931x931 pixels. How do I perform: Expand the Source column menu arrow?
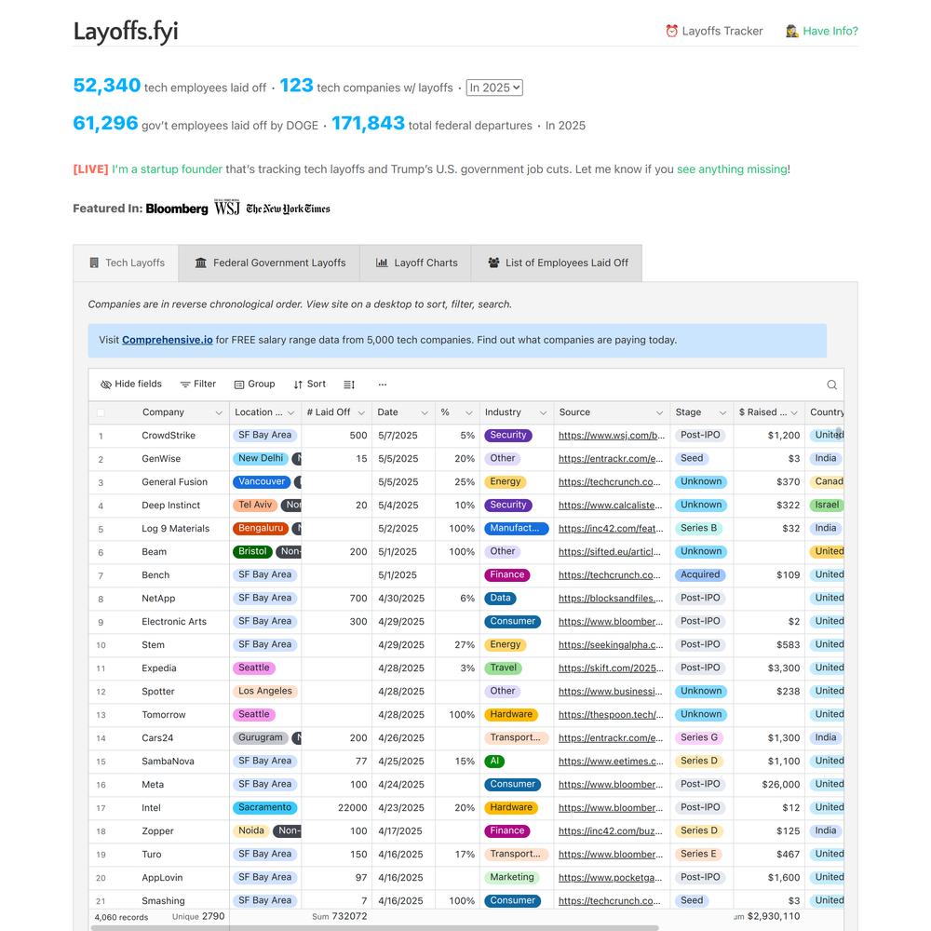659,412
